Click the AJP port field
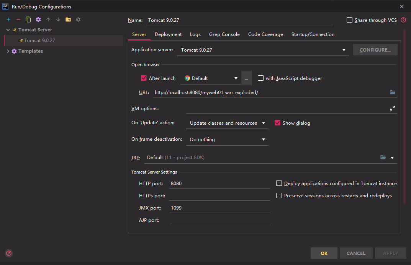This screenshot has width=411, height=265. point(219,220)
